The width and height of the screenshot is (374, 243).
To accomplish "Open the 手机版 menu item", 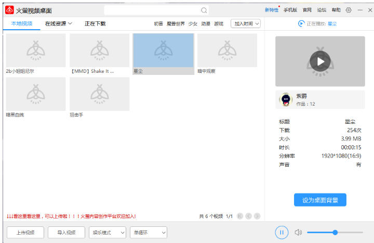I will pyautogui.click(x=290, y=10).
